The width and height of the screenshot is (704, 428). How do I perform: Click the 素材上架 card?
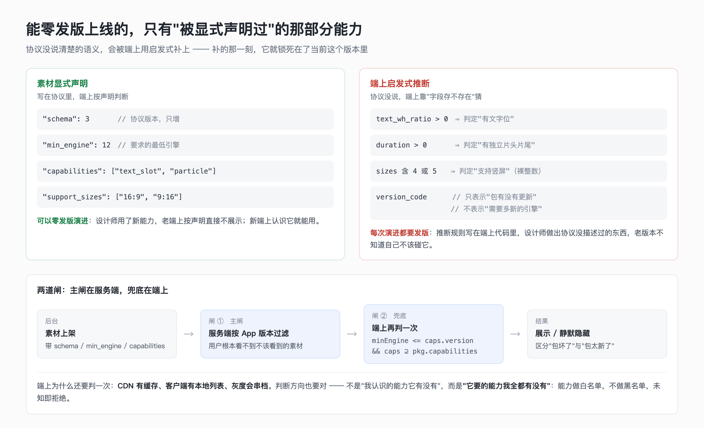point(107,334)
